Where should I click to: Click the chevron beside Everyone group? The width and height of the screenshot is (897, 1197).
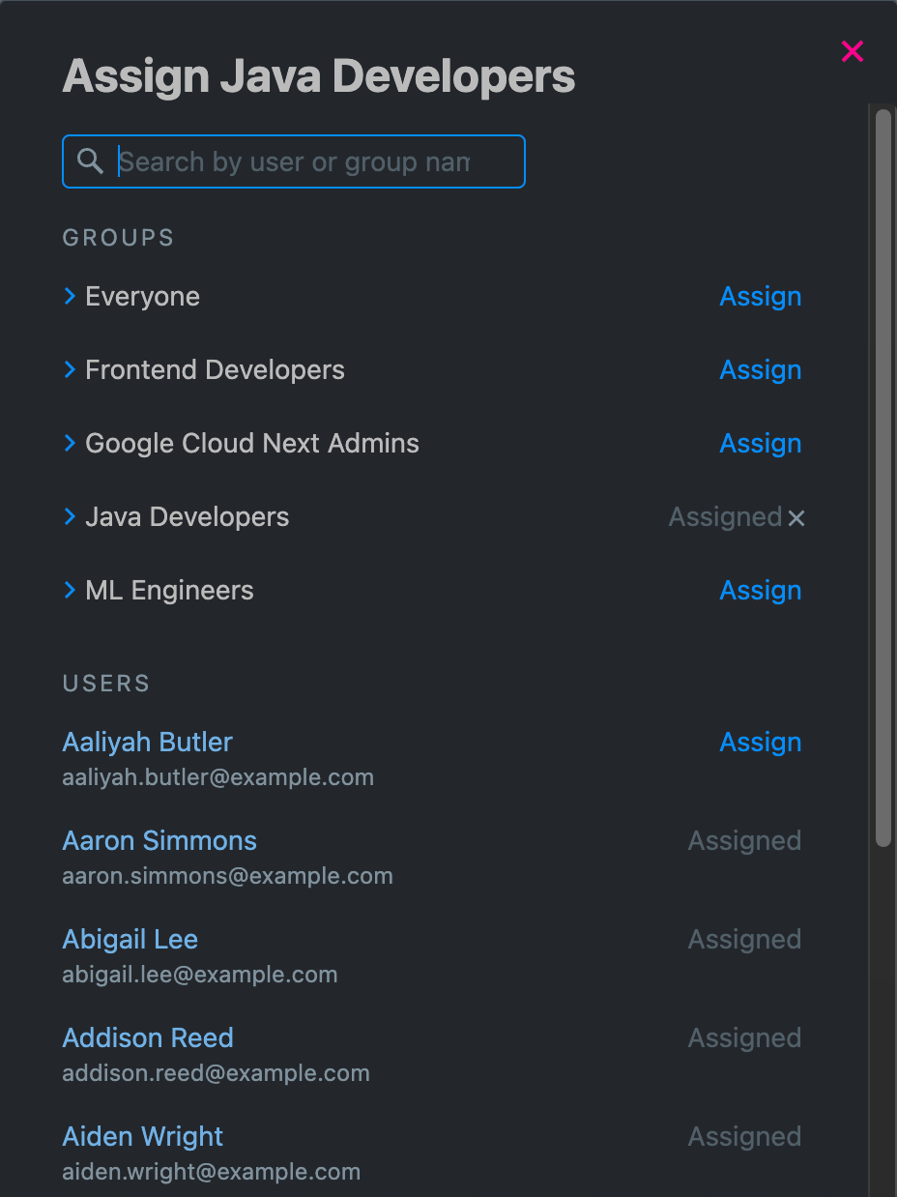pos(69,296)
